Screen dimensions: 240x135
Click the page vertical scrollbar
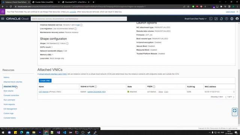[x=239, y=97]
